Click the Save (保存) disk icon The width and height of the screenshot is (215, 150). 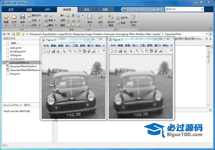coord(23,17)
